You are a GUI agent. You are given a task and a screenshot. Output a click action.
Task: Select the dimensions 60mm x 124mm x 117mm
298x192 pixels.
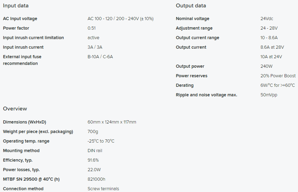pyautogui.click(x=112, y=122)
